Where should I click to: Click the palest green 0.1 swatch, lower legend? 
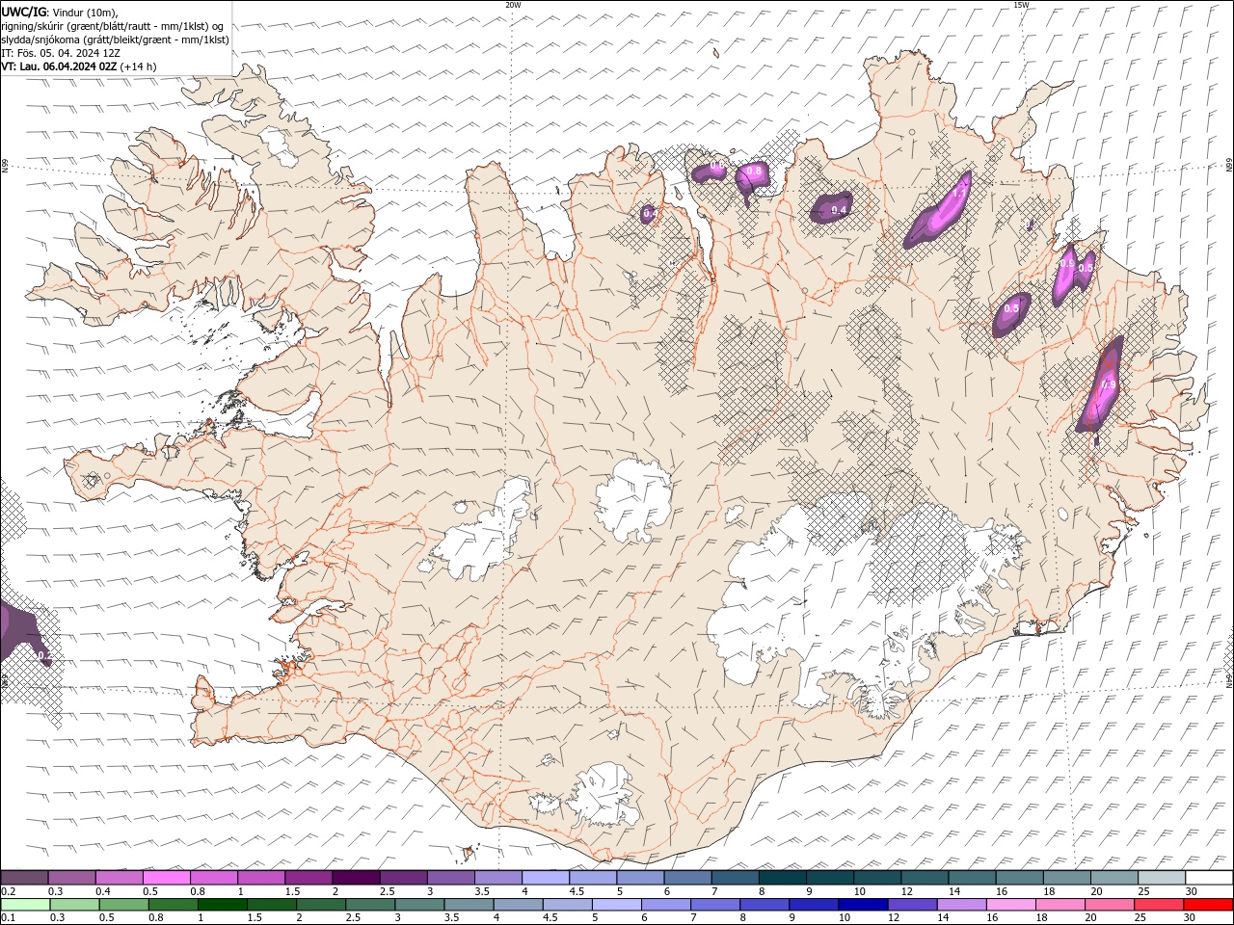25,905
